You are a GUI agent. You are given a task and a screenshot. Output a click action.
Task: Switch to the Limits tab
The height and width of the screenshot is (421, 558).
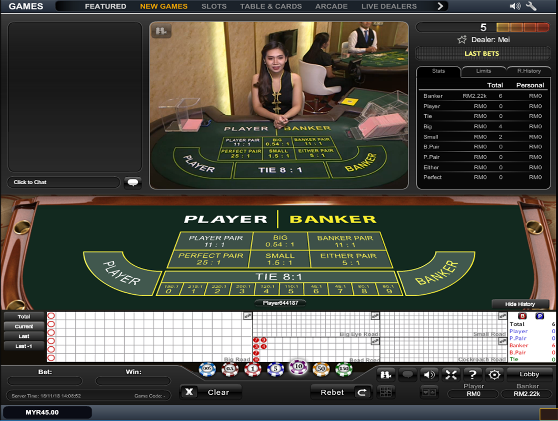coord(483,71)
